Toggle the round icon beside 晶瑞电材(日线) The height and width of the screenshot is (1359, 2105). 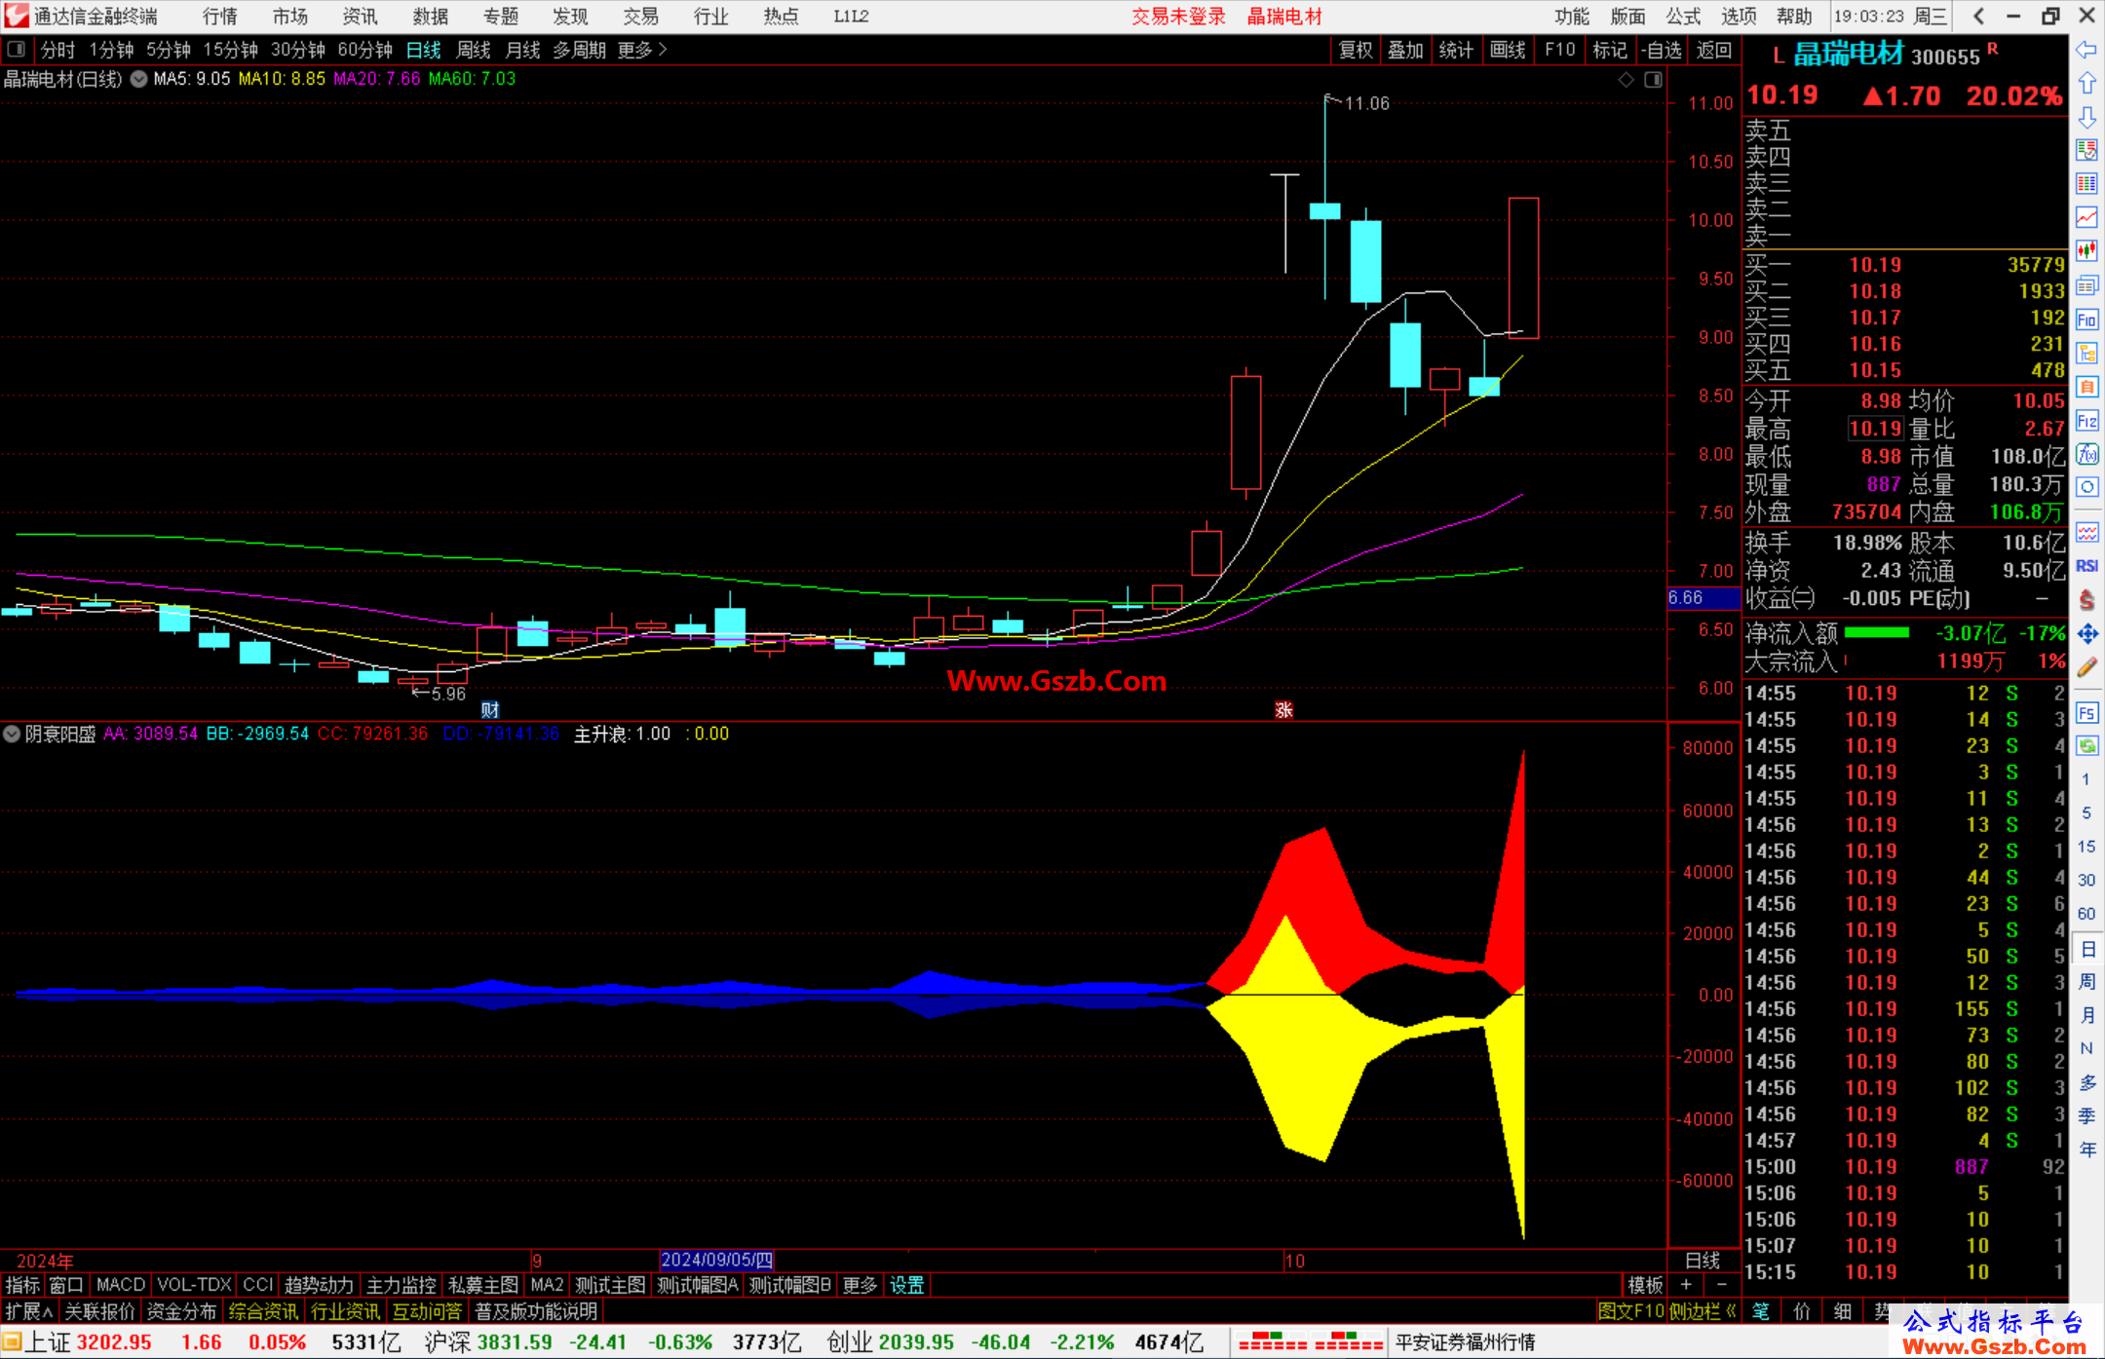(138, 79)
